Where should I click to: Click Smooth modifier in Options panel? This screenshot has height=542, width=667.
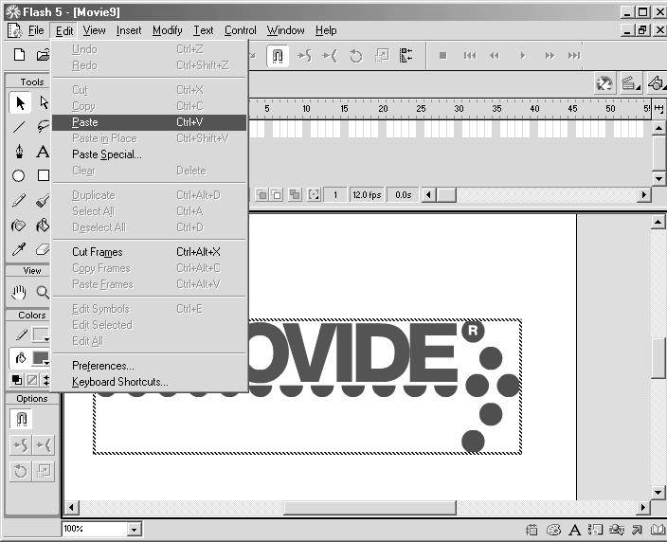point(20,445)
